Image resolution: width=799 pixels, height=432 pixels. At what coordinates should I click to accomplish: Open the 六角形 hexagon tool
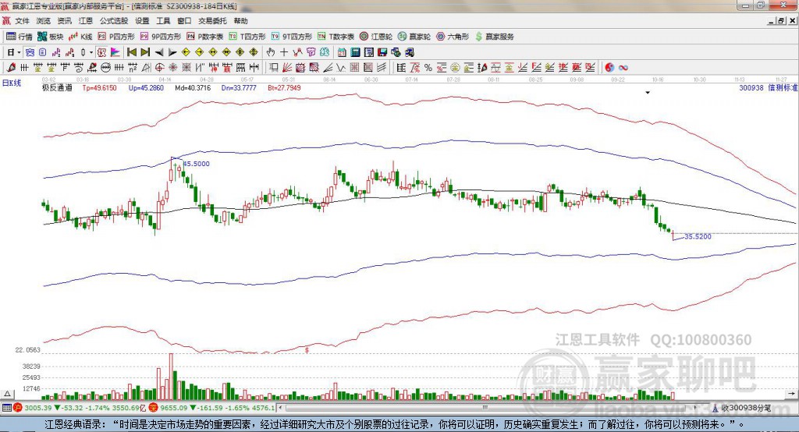(x=453, y=37)
